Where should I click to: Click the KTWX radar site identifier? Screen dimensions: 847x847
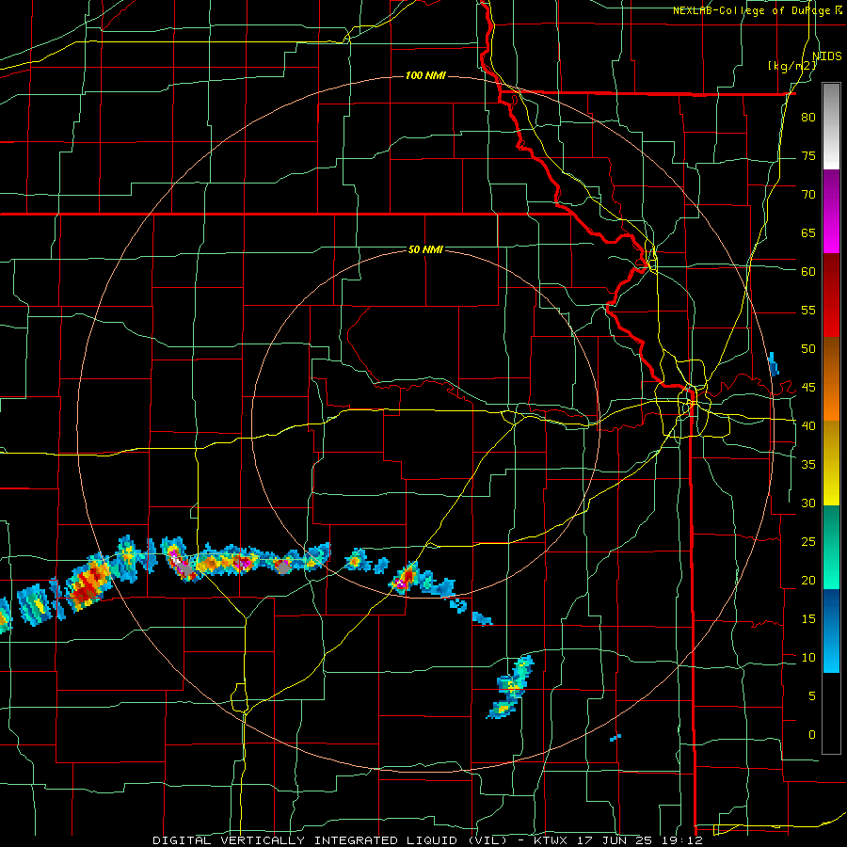pos(551,840)
